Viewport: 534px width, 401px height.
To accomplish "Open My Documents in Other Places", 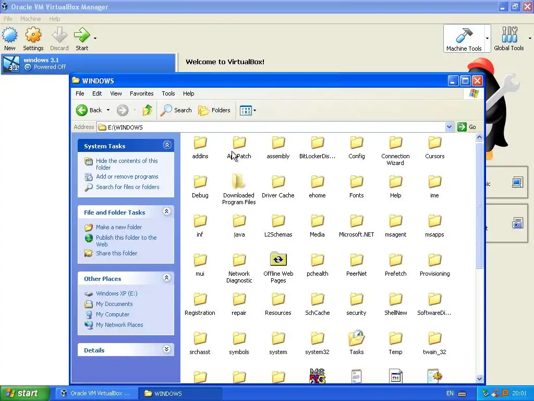I will [114, 304].
